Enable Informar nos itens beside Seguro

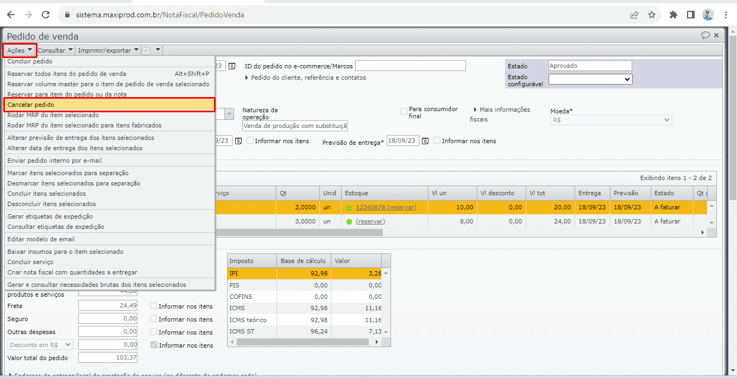(x=154, y=319)
